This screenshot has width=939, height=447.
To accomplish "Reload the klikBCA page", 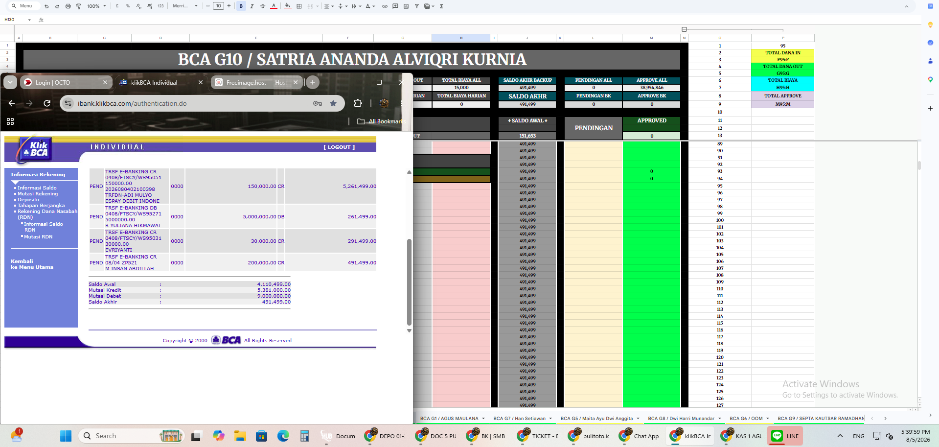I will [x=47, y=103].
